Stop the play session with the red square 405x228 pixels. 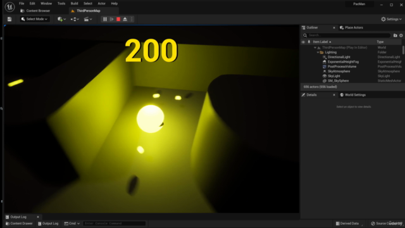pos(118,19)
